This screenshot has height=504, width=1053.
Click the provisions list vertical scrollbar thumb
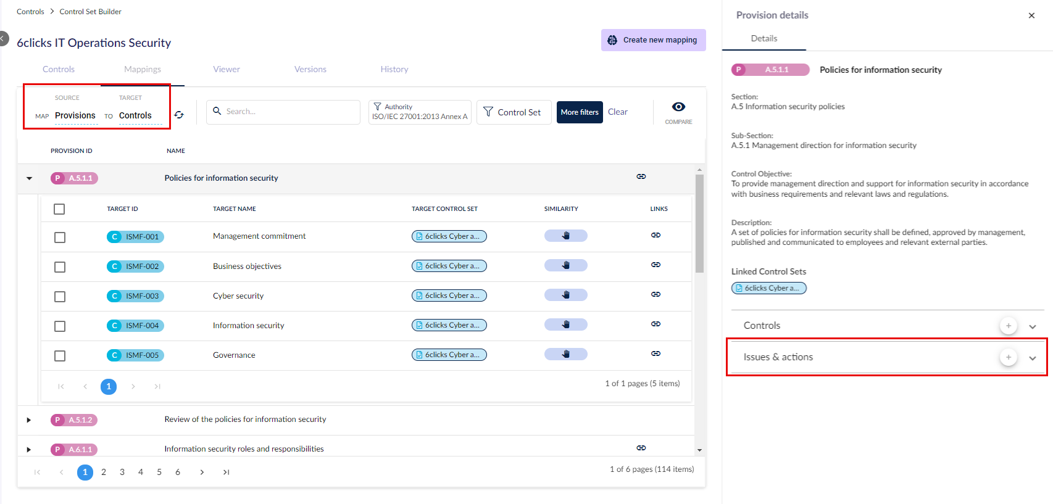(699, 223)
